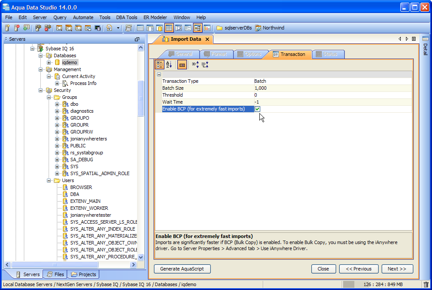Click the Close button

pos(324,269)
